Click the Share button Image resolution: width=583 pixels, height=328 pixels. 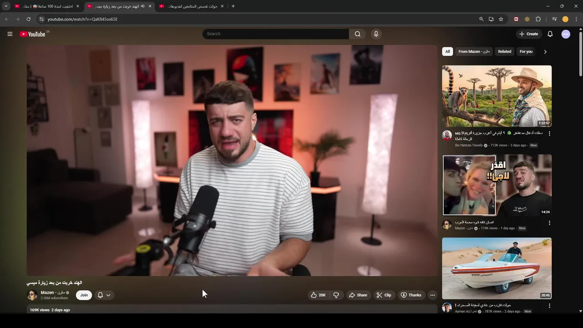point(358,295)
